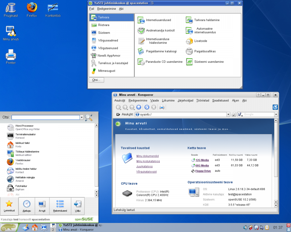Expand Google search box dropdown arrow
291x232 pixels.
(x=276, y=115)
